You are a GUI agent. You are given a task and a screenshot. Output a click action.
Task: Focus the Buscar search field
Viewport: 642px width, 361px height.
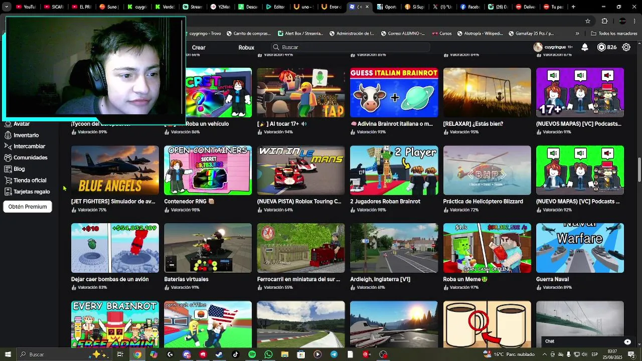351,47
